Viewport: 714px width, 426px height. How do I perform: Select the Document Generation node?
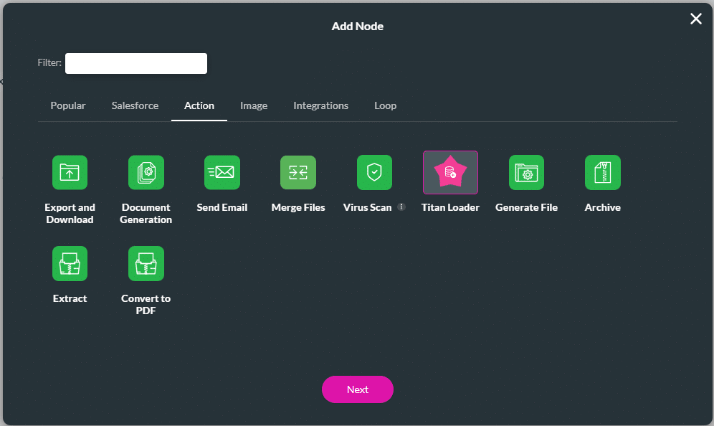tap(146, 172)
